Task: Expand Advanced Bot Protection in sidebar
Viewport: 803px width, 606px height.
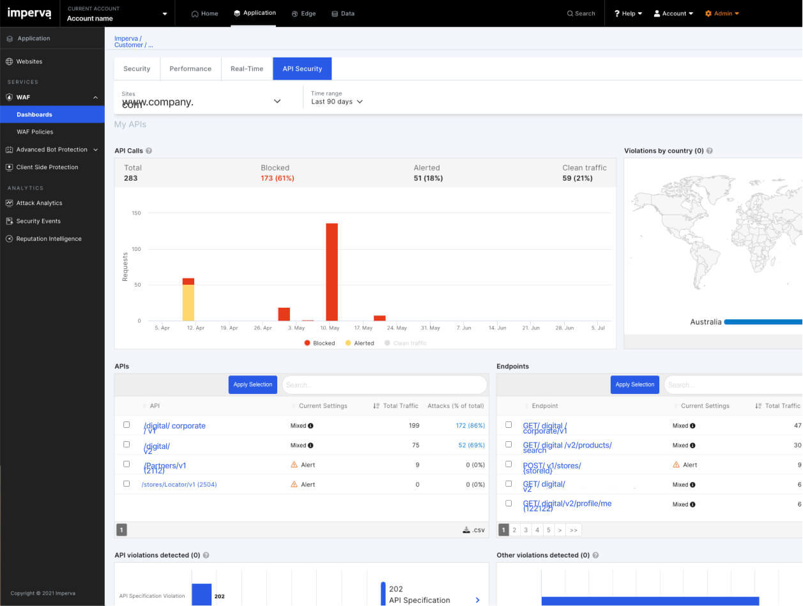Action: pyautogui.click(x=96, y=149)
